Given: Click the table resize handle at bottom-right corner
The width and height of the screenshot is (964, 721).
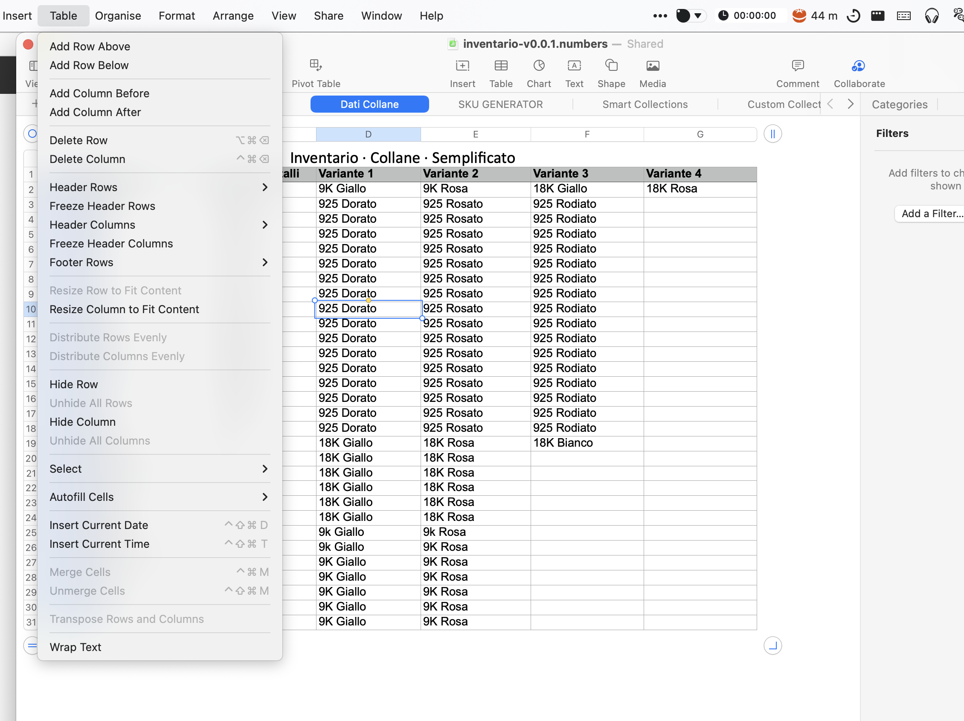Looking at the screenshot, I should point(772,645).
